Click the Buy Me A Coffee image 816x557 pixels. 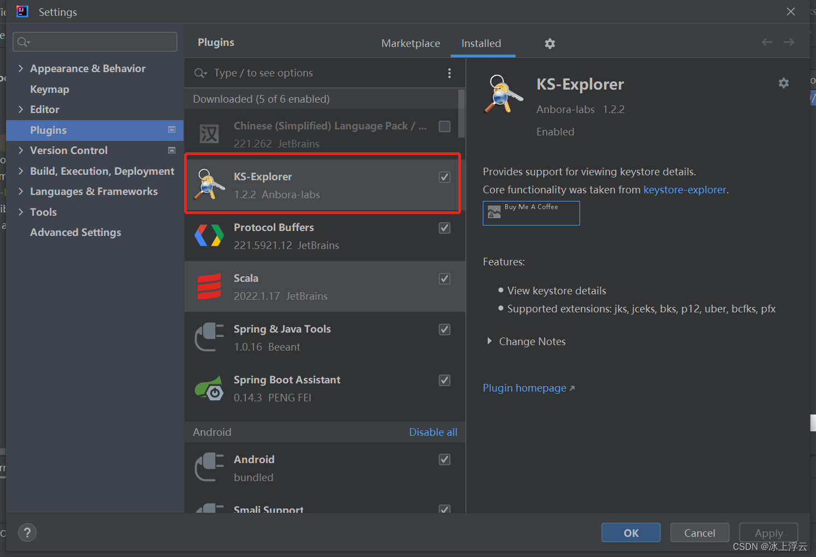(531, 213)
